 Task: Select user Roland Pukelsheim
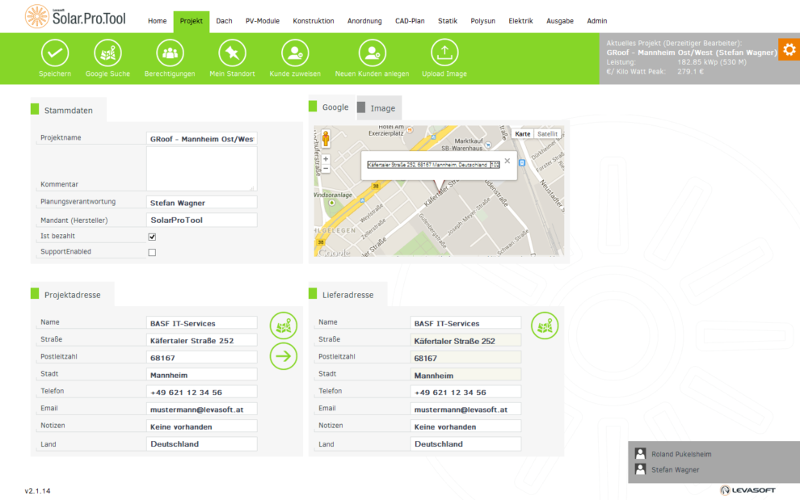(x=681, y=454)
